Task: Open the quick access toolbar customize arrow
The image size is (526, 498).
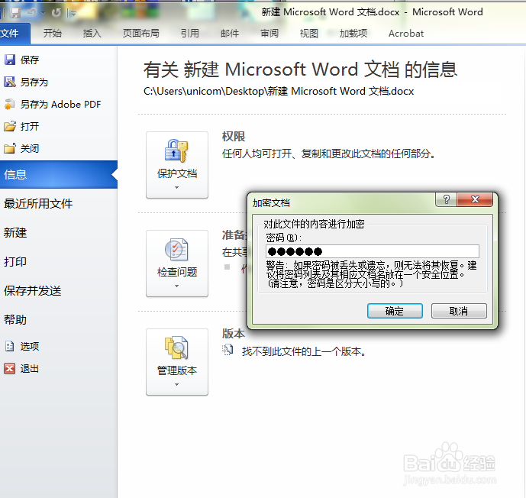Action: pyautogui.click(x=73, y=14)
